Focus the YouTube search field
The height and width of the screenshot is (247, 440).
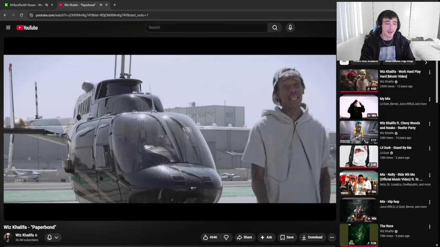point(206,27)
